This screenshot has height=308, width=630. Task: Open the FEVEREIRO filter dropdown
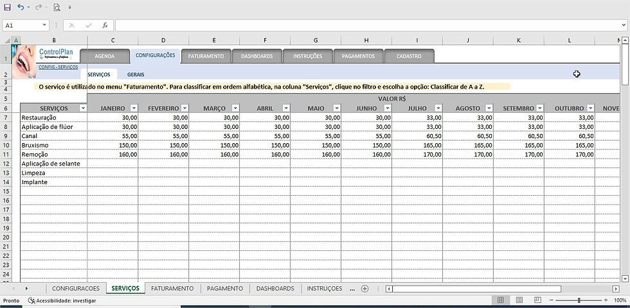tap(184, 108)
